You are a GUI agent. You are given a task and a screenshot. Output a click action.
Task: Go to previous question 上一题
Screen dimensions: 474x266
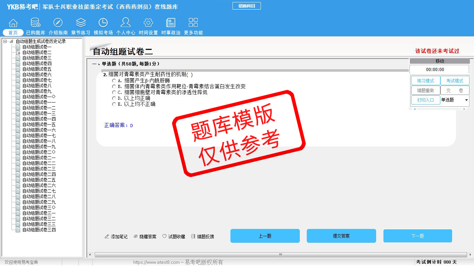[265, 236]
